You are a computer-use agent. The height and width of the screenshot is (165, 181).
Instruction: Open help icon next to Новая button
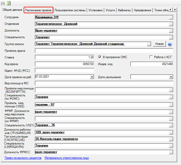(170, 44)
